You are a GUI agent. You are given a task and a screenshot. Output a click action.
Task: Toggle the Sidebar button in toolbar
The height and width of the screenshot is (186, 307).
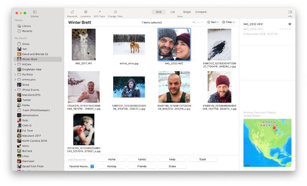(35, 12)
